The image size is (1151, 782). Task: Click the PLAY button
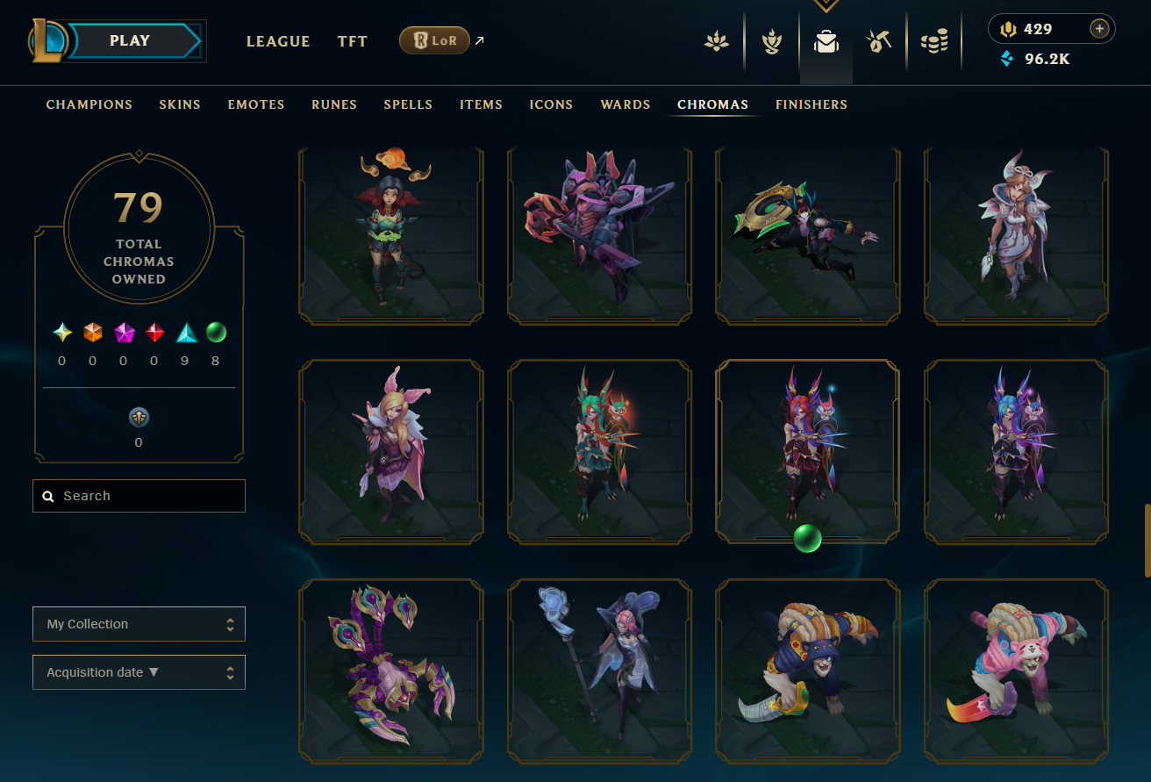(130, 40)
